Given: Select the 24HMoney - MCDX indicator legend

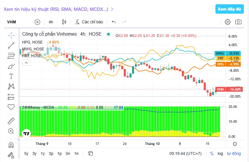Looking at the screenshot, I should click(x=38, y=108).
